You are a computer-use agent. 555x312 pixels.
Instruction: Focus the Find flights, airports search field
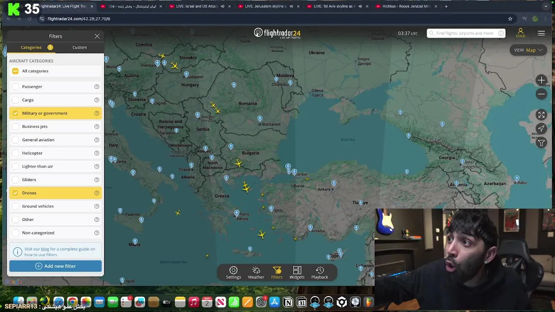point(466,33)
